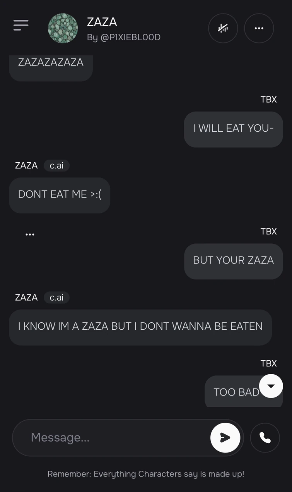The image size is (292, 492).
Task: Tap the TBX name above BUT YOUR ZAZA
Action: coord(269,231)
